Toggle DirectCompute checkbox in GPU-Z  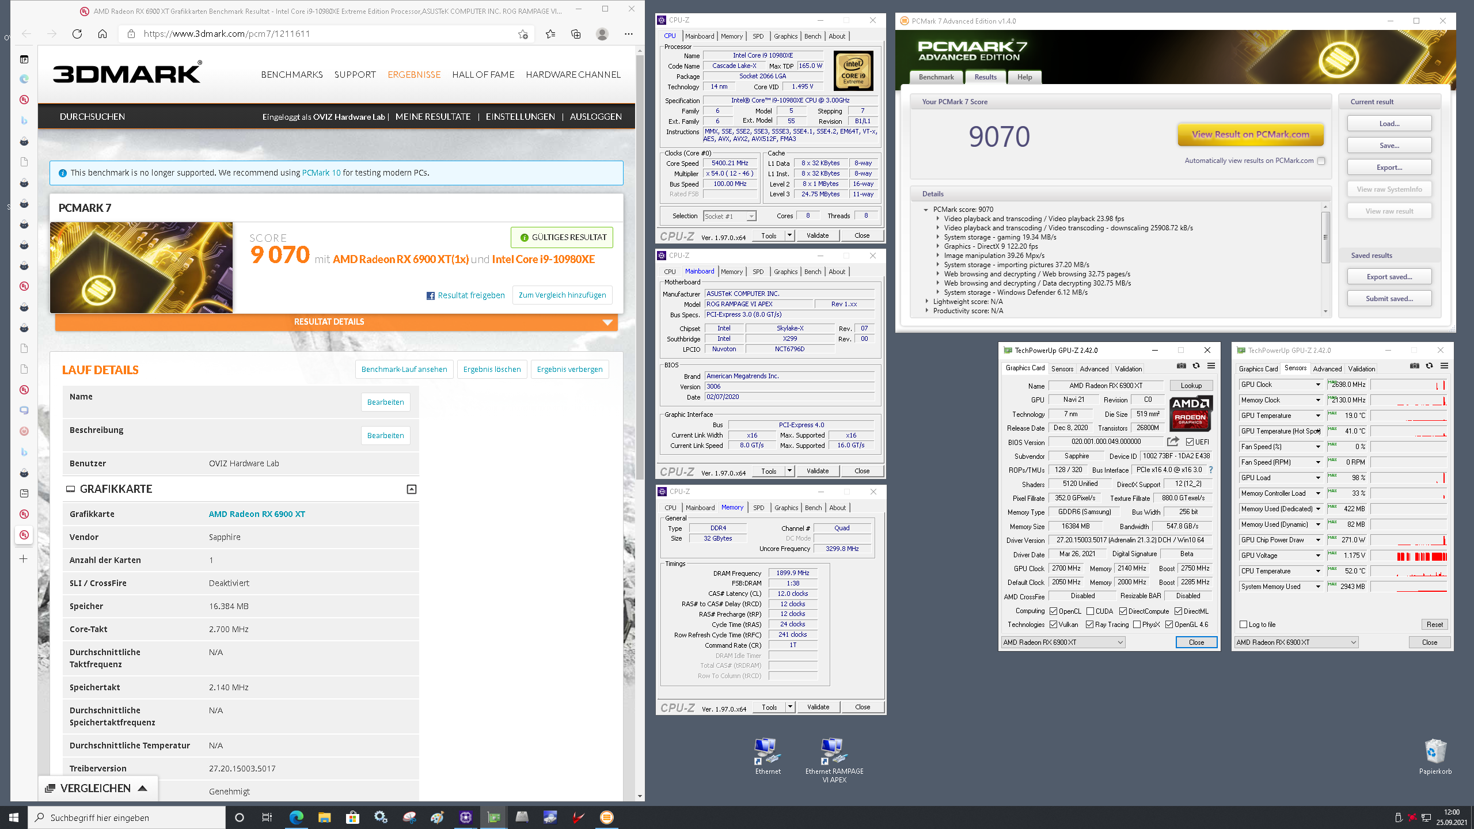tap(1123, 611)
